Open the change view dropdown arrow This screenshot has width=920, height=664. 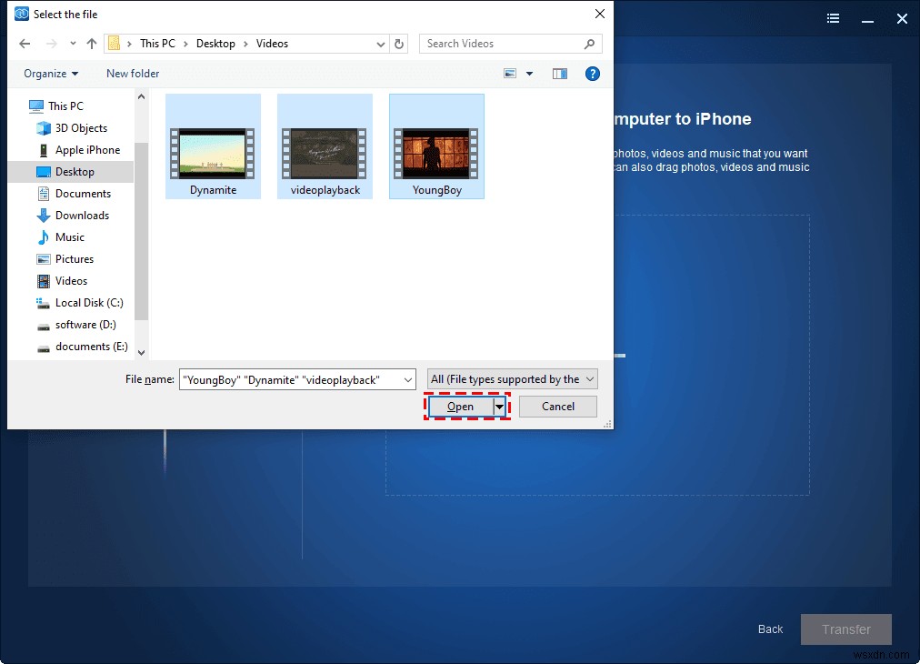pos(528,73)
